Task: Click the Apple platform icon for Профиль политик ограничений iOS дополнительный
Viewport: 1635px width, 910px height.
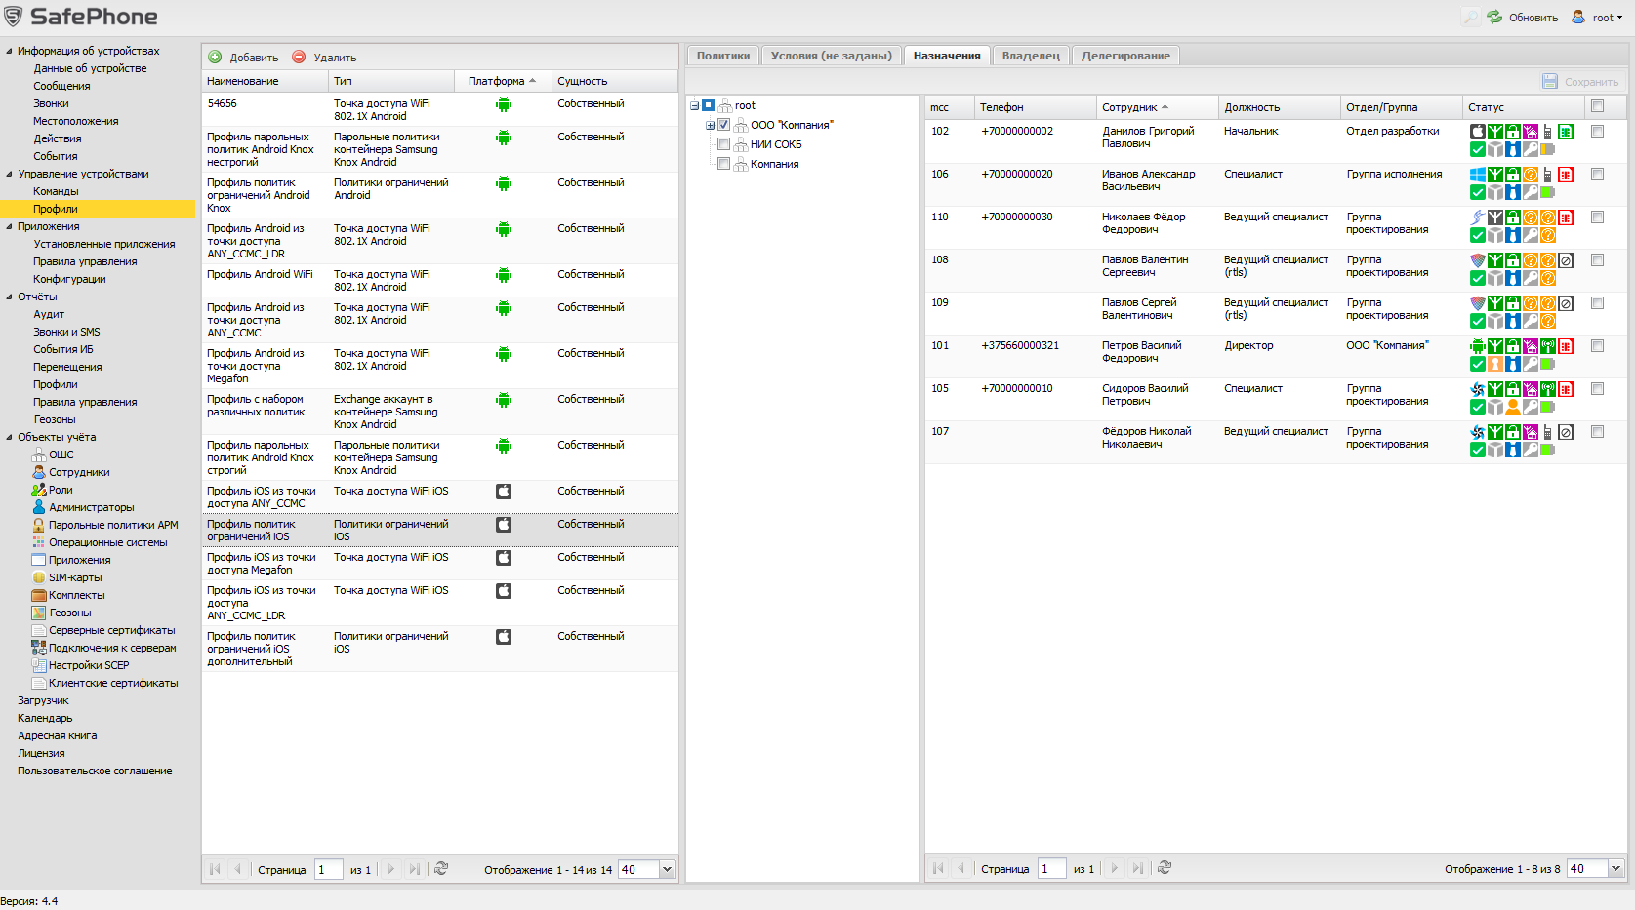Action: coord(504,637)
